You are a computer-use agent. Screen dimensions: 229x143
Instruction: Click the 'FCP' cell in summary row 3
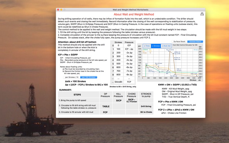(x=106, y=112)
